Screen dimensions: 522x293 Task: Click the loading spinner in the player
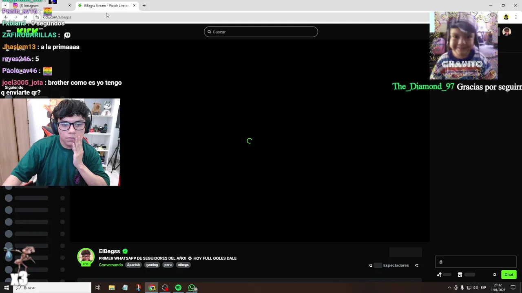pos(250,141)
